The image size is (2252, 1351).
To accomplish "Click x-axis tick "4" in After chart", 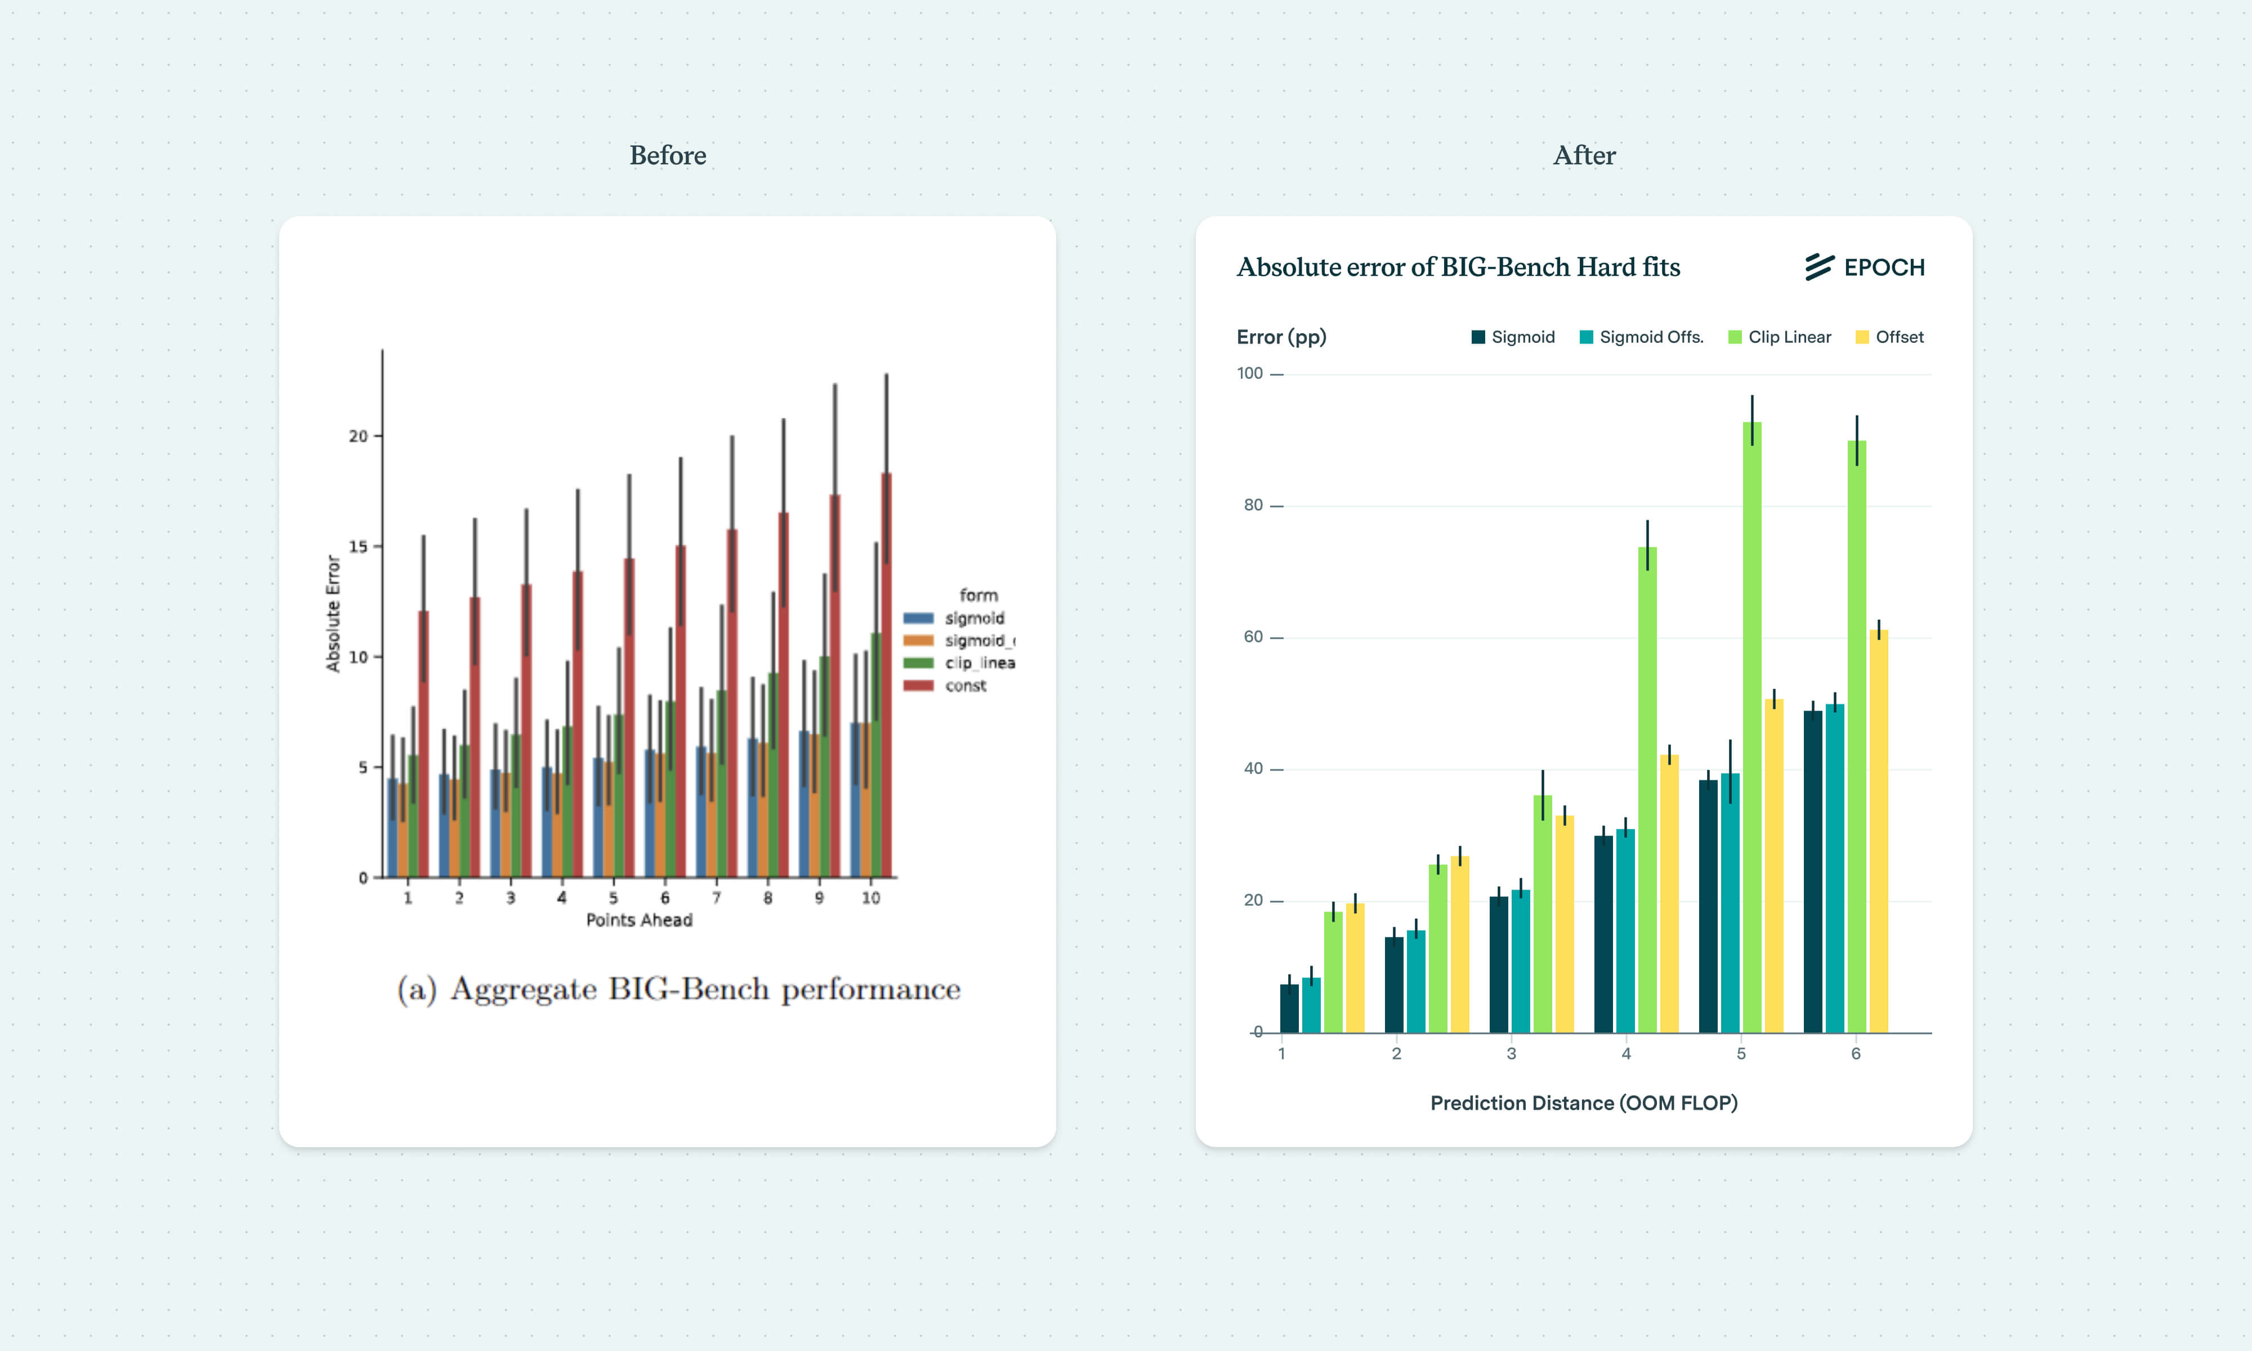I will [x=1626, y=1054].
